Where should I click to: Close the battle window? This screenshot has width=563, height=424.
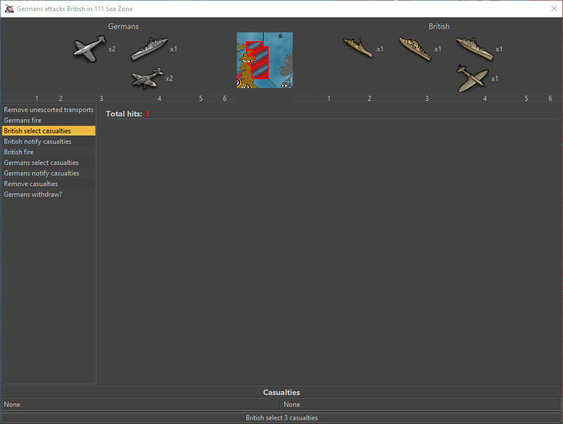554,9
